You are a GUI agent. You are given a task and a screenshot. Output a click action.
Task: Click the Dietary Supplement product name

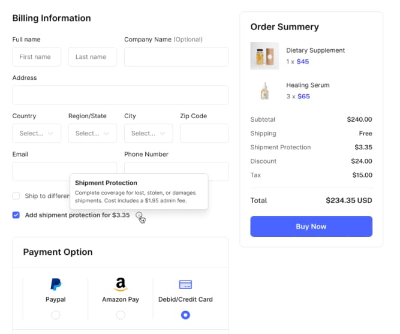click(315, 50)
